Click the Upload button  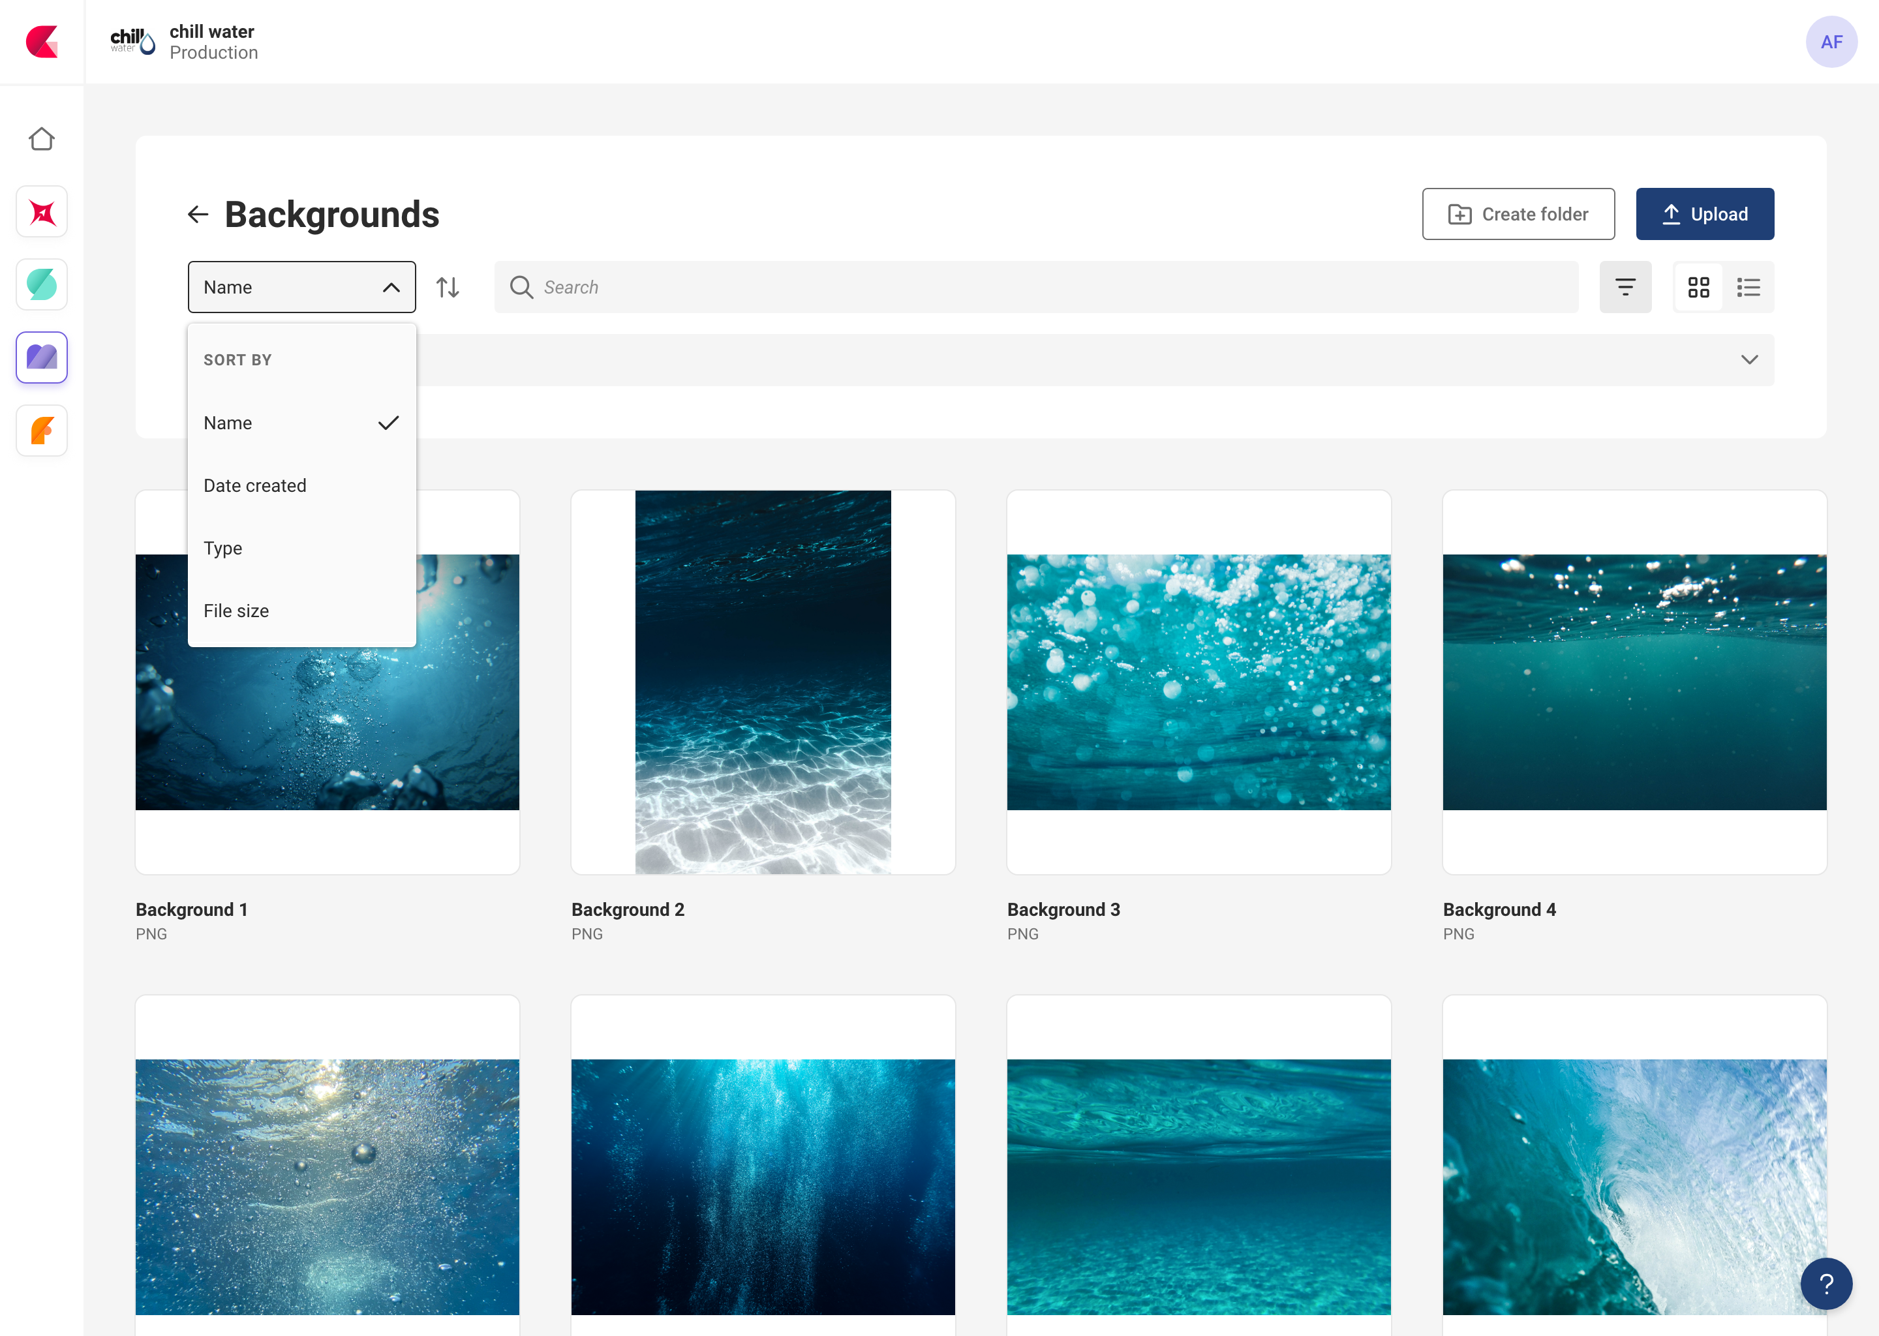tap(1705, 214)
